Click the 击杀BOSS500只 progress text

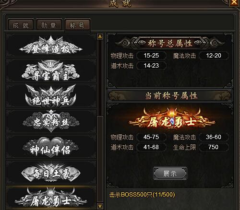[142, 195]
